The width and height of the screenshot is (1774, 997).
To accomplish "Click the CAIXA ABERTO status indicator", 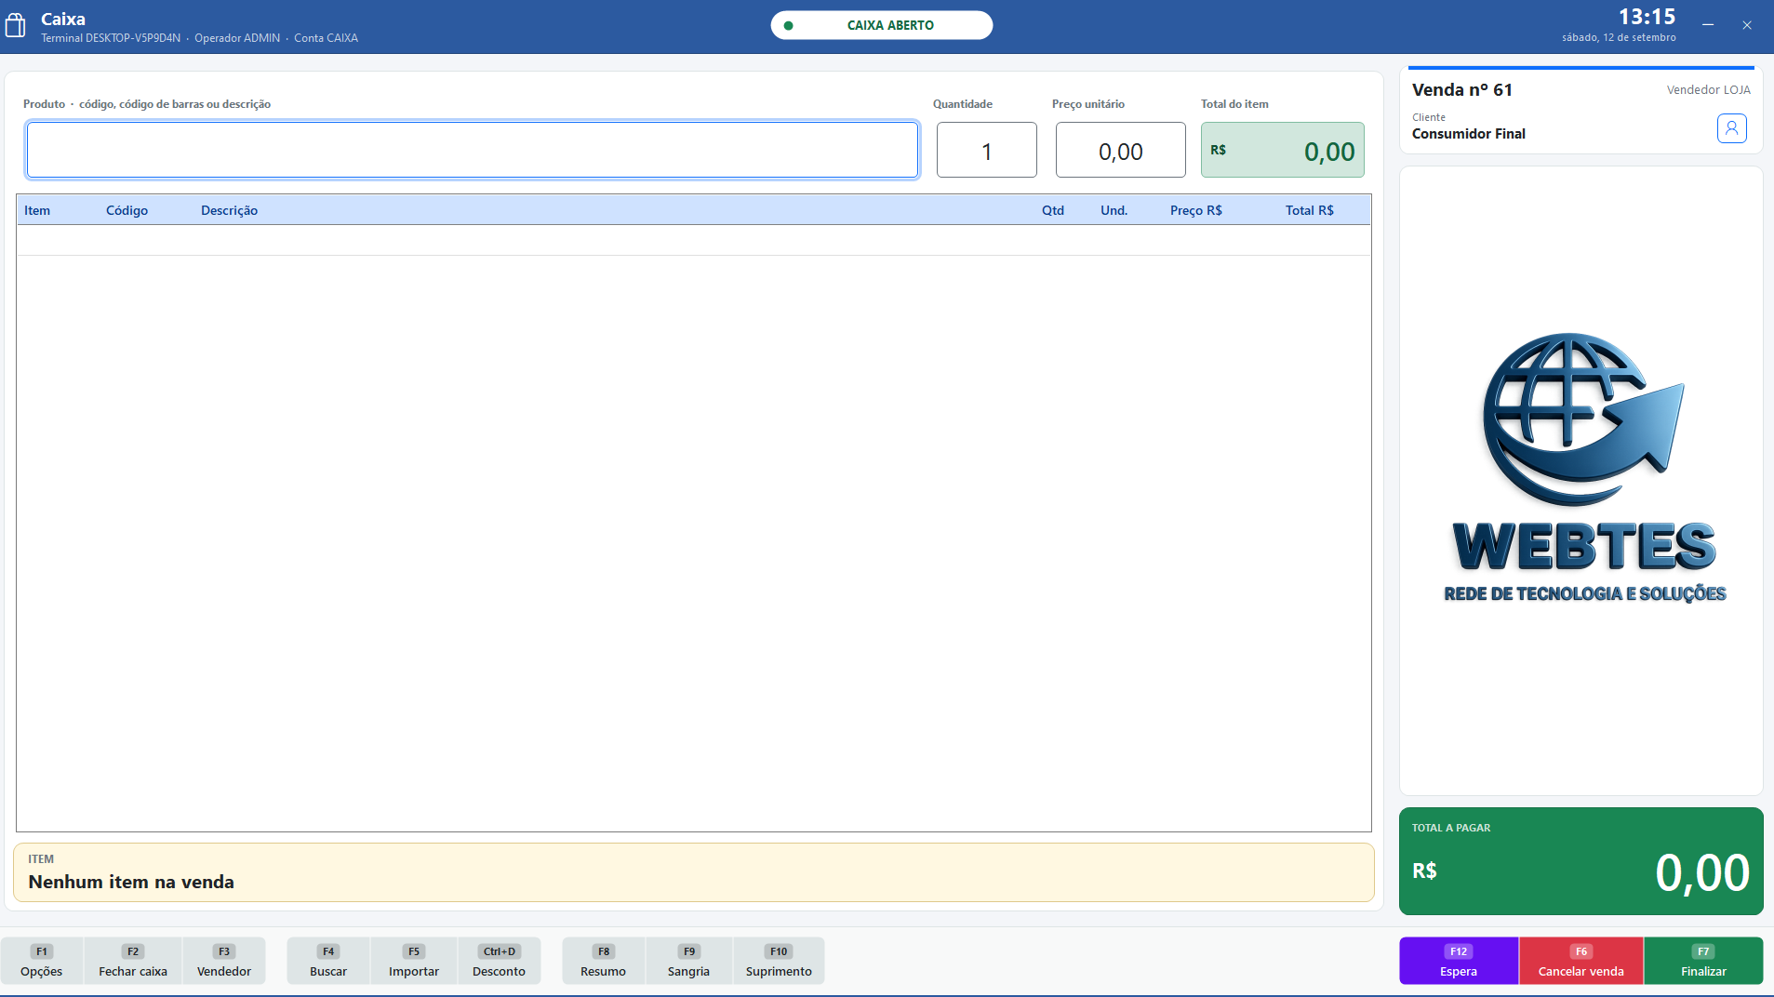I will tap(882, 25).
